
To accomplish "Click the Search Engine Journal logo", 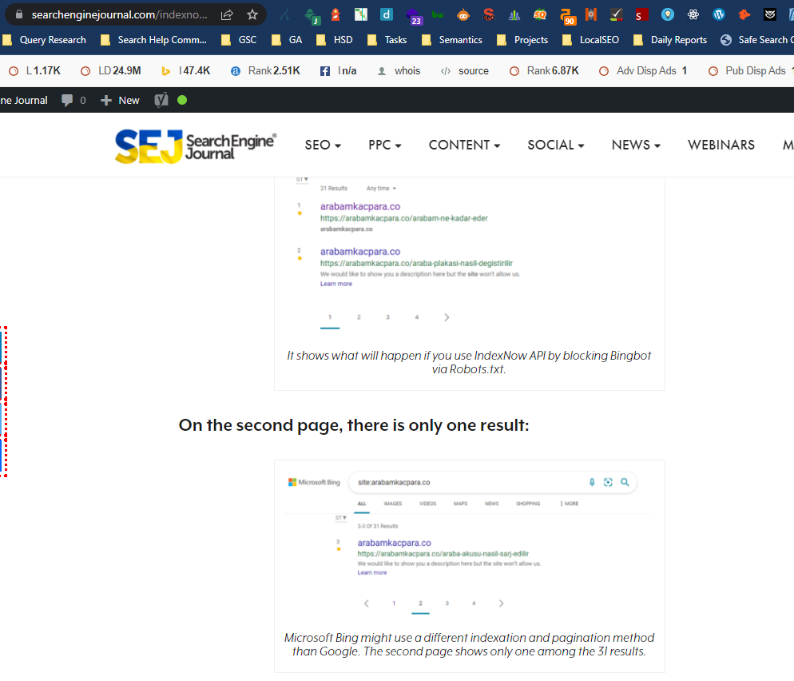I will coord(196,146).
